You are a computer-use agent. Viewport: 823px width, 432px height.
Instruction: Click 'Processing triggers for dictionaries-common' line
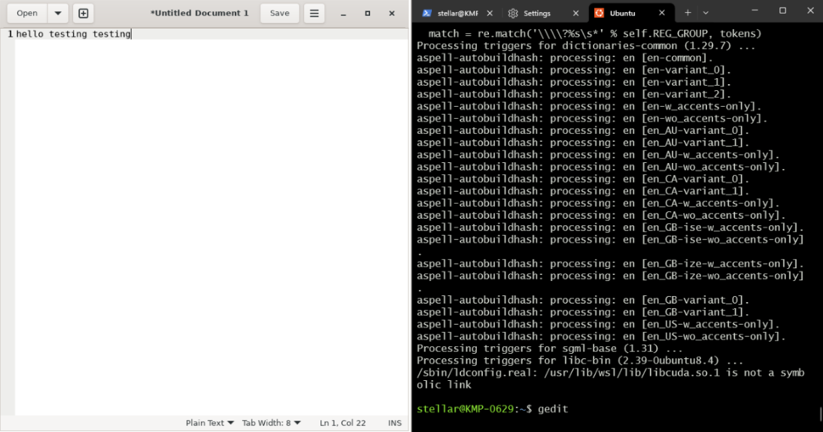coord(586,46)
